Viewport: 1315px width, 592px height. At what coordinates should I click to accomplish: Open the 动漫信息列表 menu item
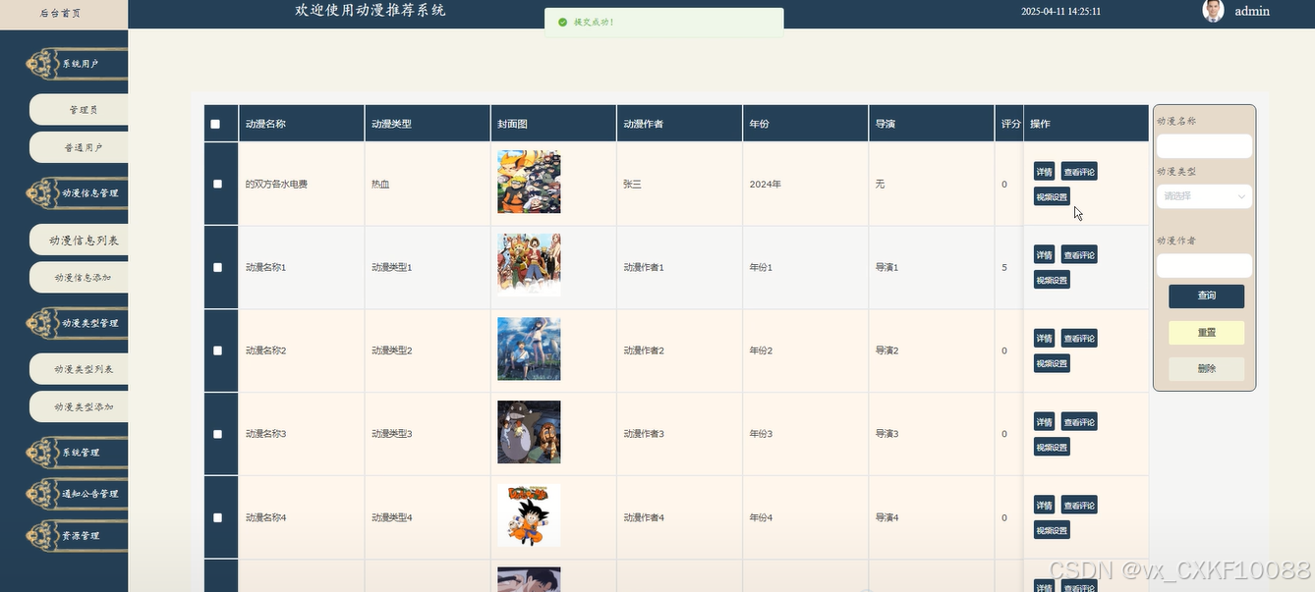[x=79, y=241]
